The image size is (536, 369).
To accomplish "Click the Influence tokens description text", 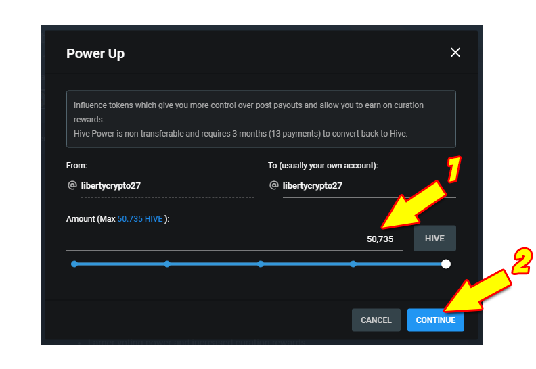I will pos(248,112).
